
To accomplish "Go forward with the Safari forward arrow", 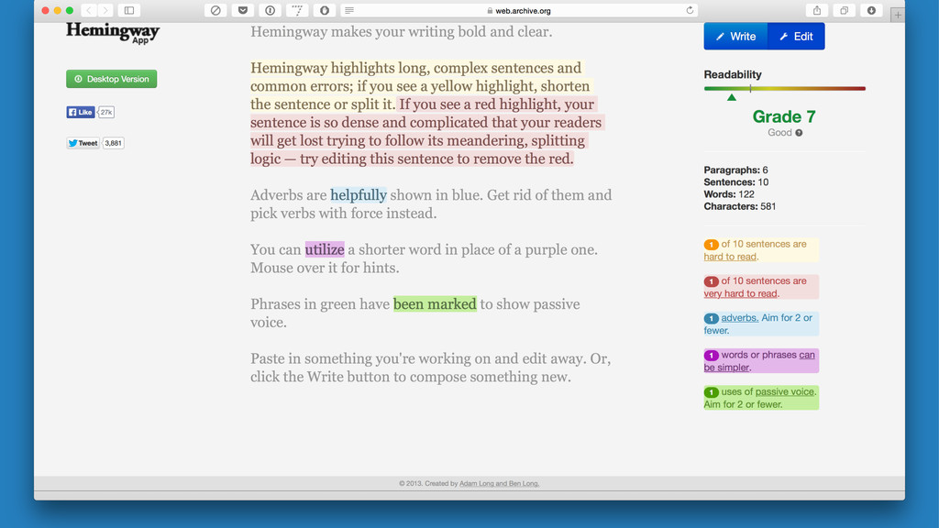I will tap(105, 10).
